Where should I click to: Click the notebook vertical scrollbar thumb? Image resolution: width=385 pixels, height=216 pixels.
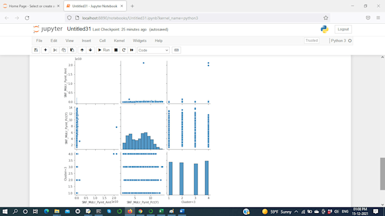382,174
